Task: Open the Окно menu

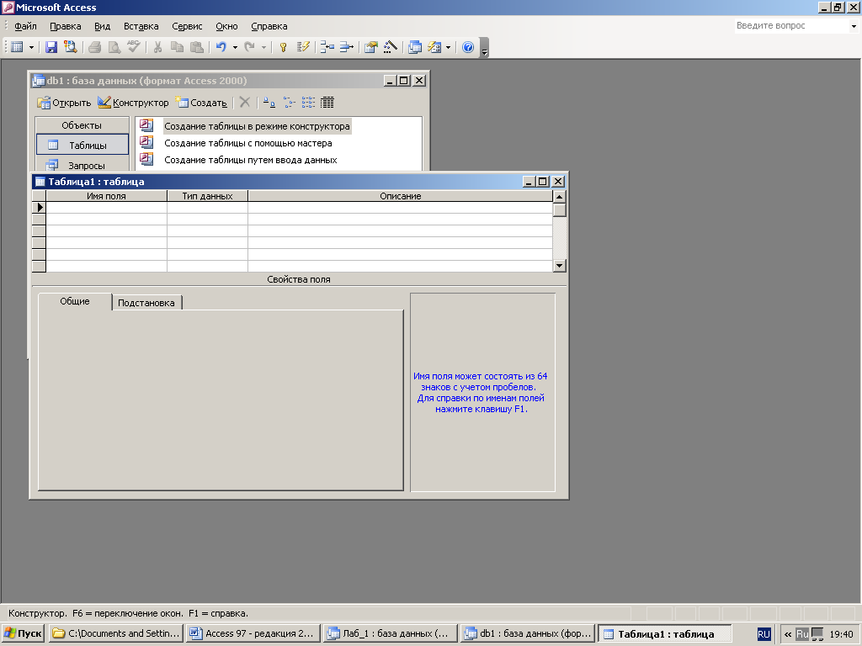Action: [x=226, y=26]
